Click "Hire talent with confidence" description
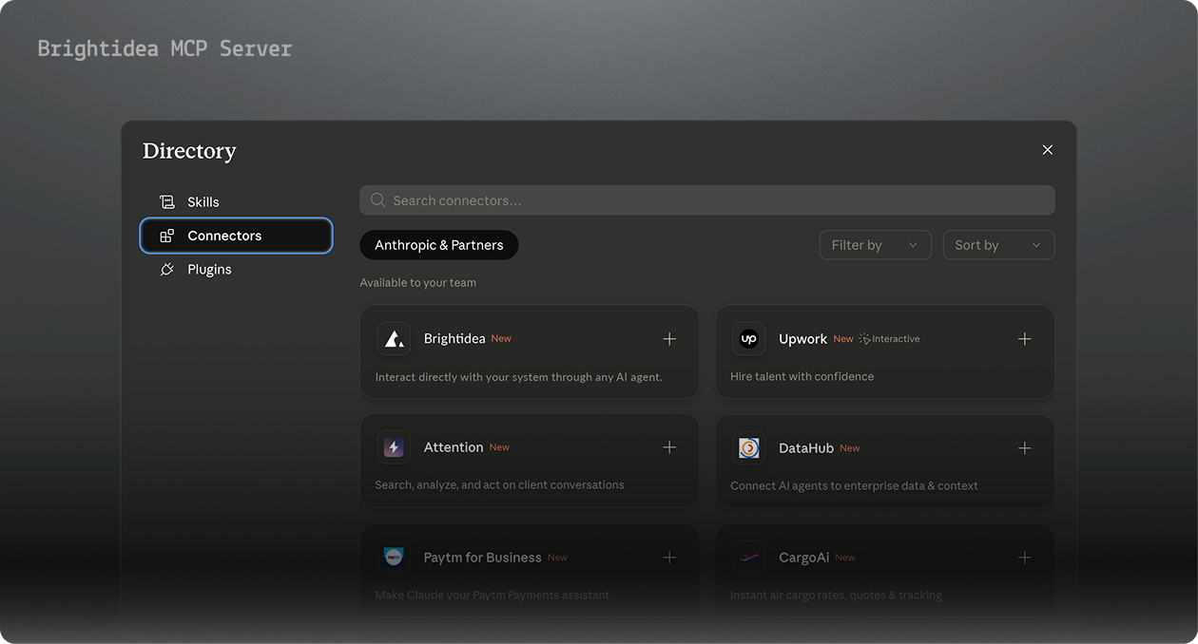Image resolution: width=1198 pixels, height=644 pixels. 802,376
